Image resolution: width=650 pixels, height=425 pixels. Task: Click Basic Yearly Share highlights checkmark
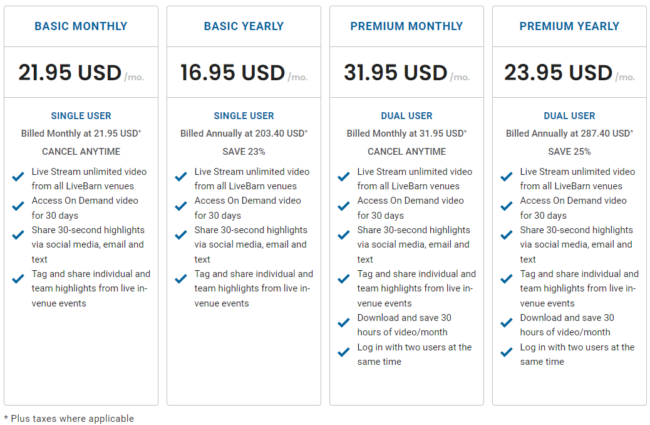(181, 235)
